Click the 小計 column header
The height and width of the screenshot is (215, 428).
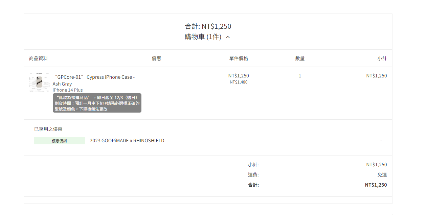[382, 58]
